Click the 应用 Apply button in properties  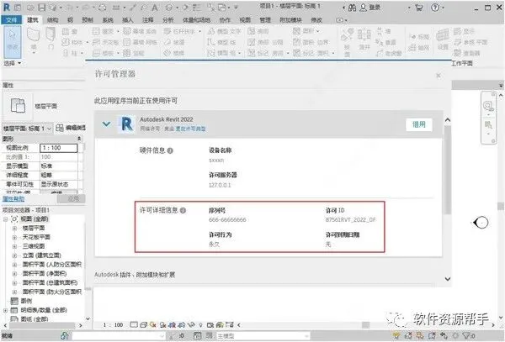pos(72,199)
